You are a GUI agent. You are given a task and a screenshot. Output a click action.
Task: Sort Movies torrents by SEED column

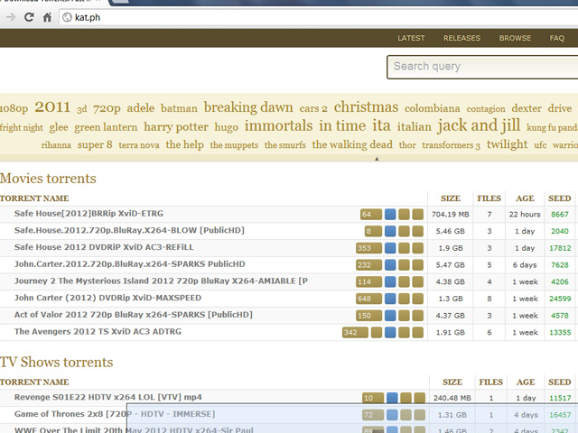559,198
